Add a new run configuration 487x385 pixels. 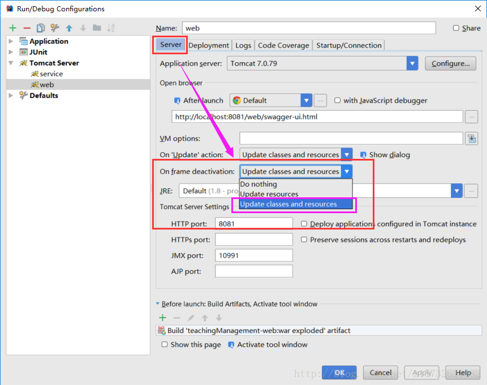13,28
